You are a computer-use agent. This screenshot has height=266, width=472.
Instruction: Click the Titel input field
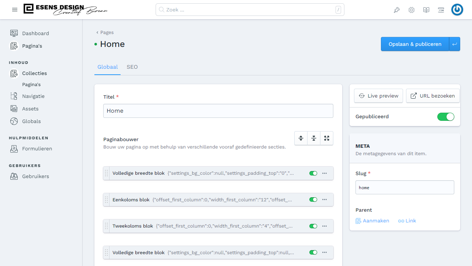pos(218,111)
